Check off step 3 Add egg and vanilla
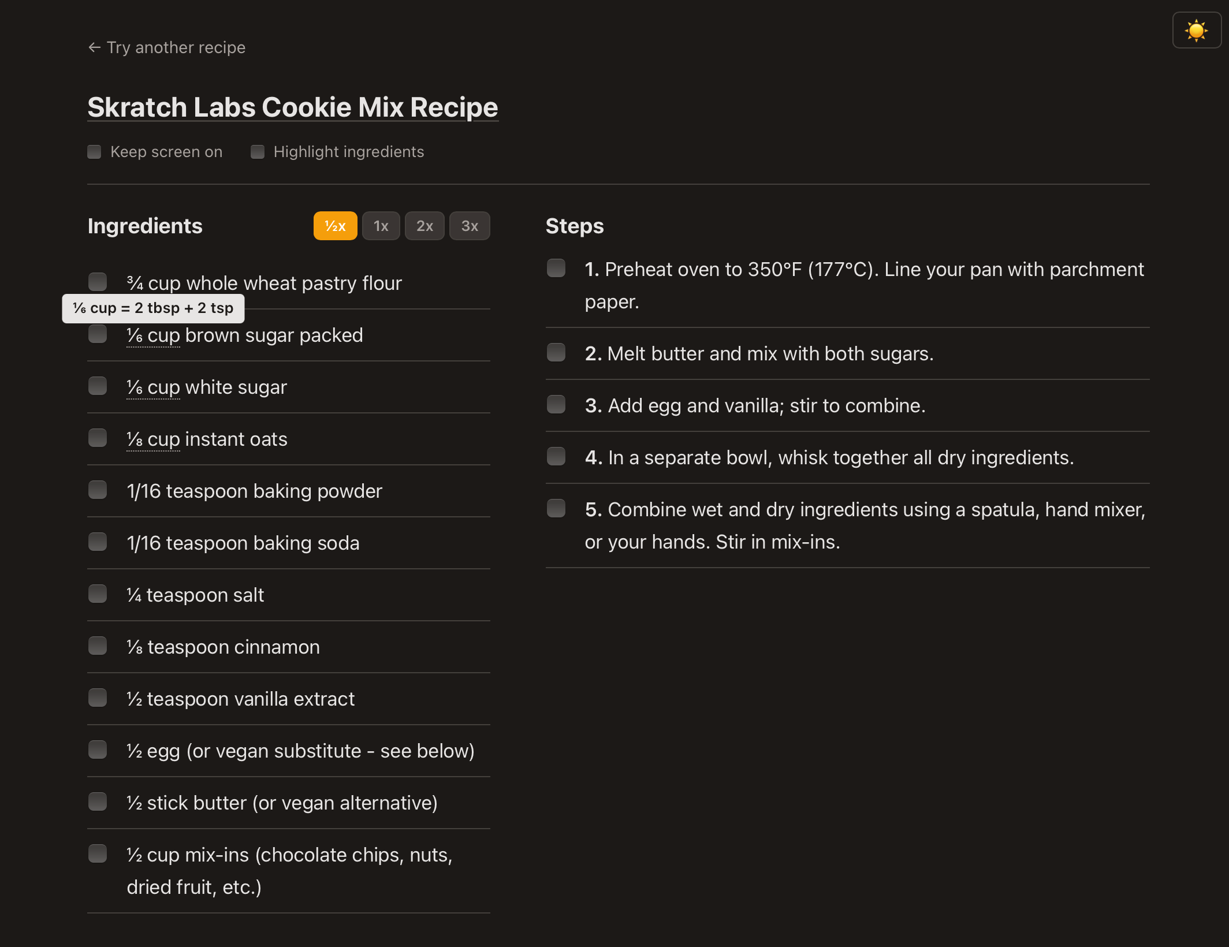The width and height of the screenshot is (1229, 947). point(556,405)
